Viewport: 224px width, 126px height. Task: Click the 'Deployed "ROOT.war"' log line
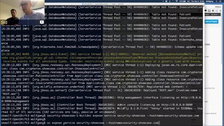[x=101, y=92]
